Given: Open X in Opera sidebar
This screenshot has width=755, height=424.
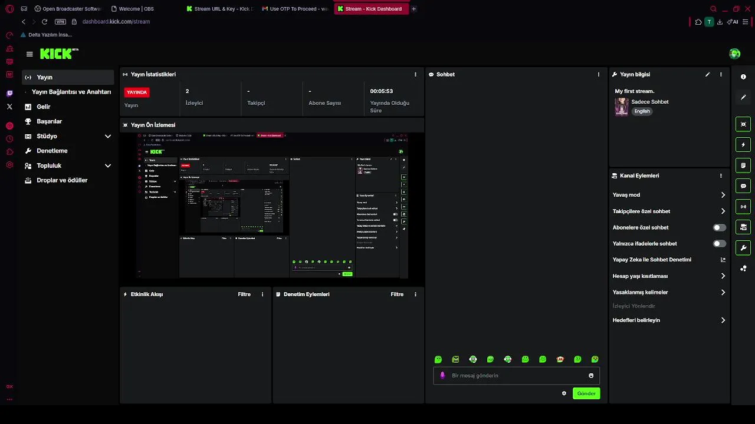Looking at the screenshot, I should coord(9,107).
